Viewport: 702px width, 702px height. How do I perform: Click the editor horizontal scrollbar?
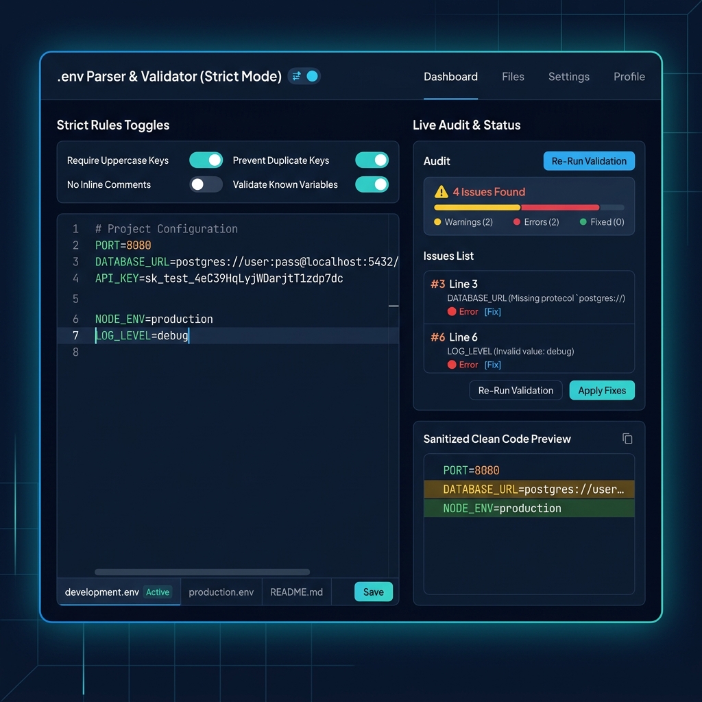coord(202,572)
